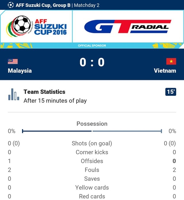The width and height of the screenshot is (184, 200).
Task: Select the Malaysia team name
Action: pyautogui.click(x=20, y=71)
